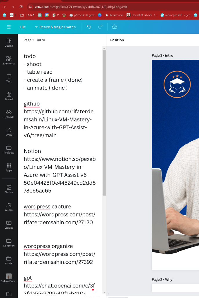Open the Apps panel
199x298 pixels.
coord(9,167)
